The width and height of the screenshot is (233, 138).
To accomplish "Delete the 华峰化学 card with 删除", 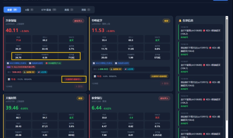I will click(165, 83).
